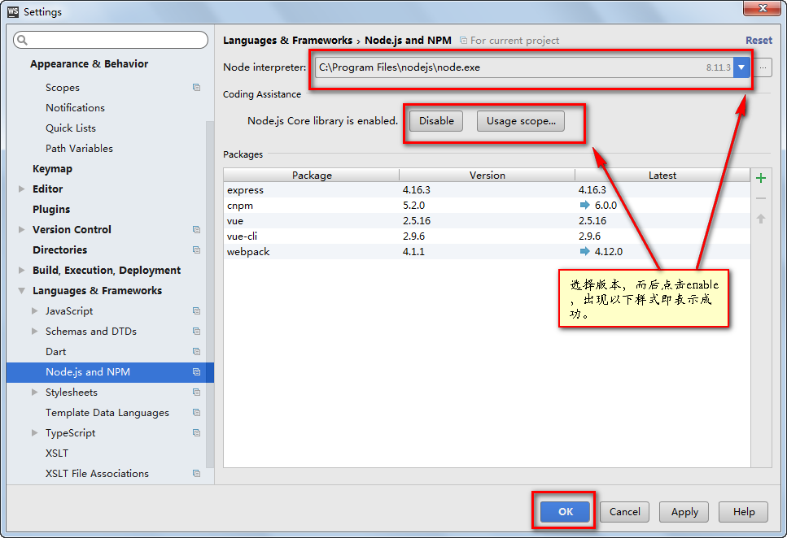Viewport: 787px width, 538px height.
Task: Click the project-level icon next to JavaScript
Action: tap(196, 311)
